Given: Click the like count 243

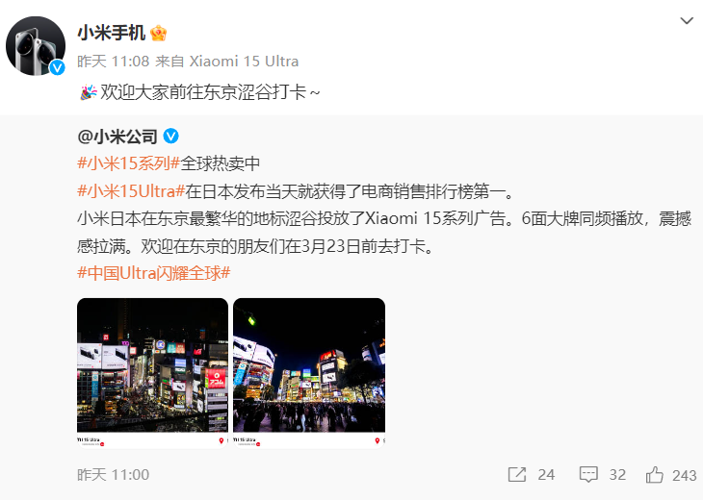Looking at the screenshot, I should (x=684, y=475).
